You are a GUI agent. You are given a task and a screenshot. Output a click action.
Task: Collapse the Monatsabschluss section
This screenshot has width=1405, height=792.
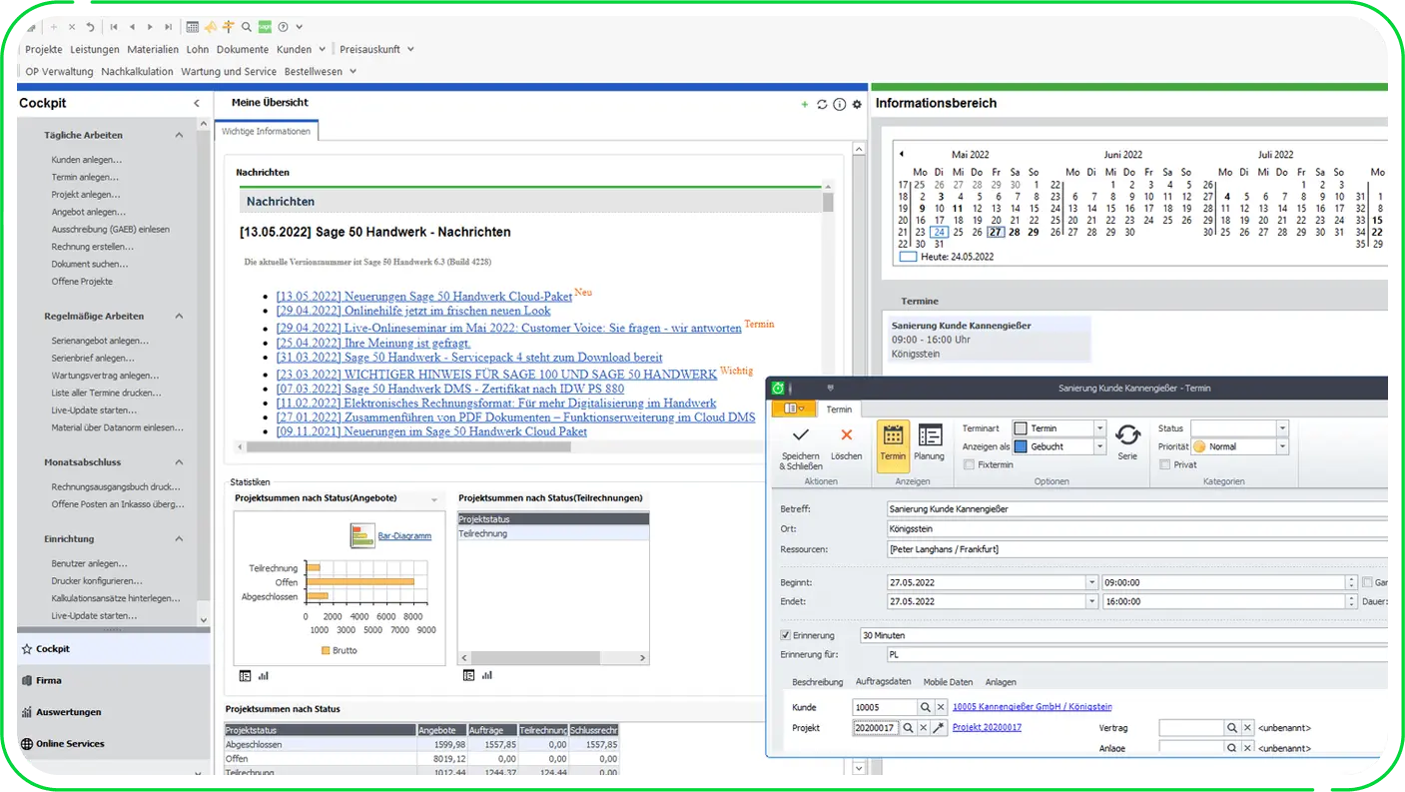179,462
